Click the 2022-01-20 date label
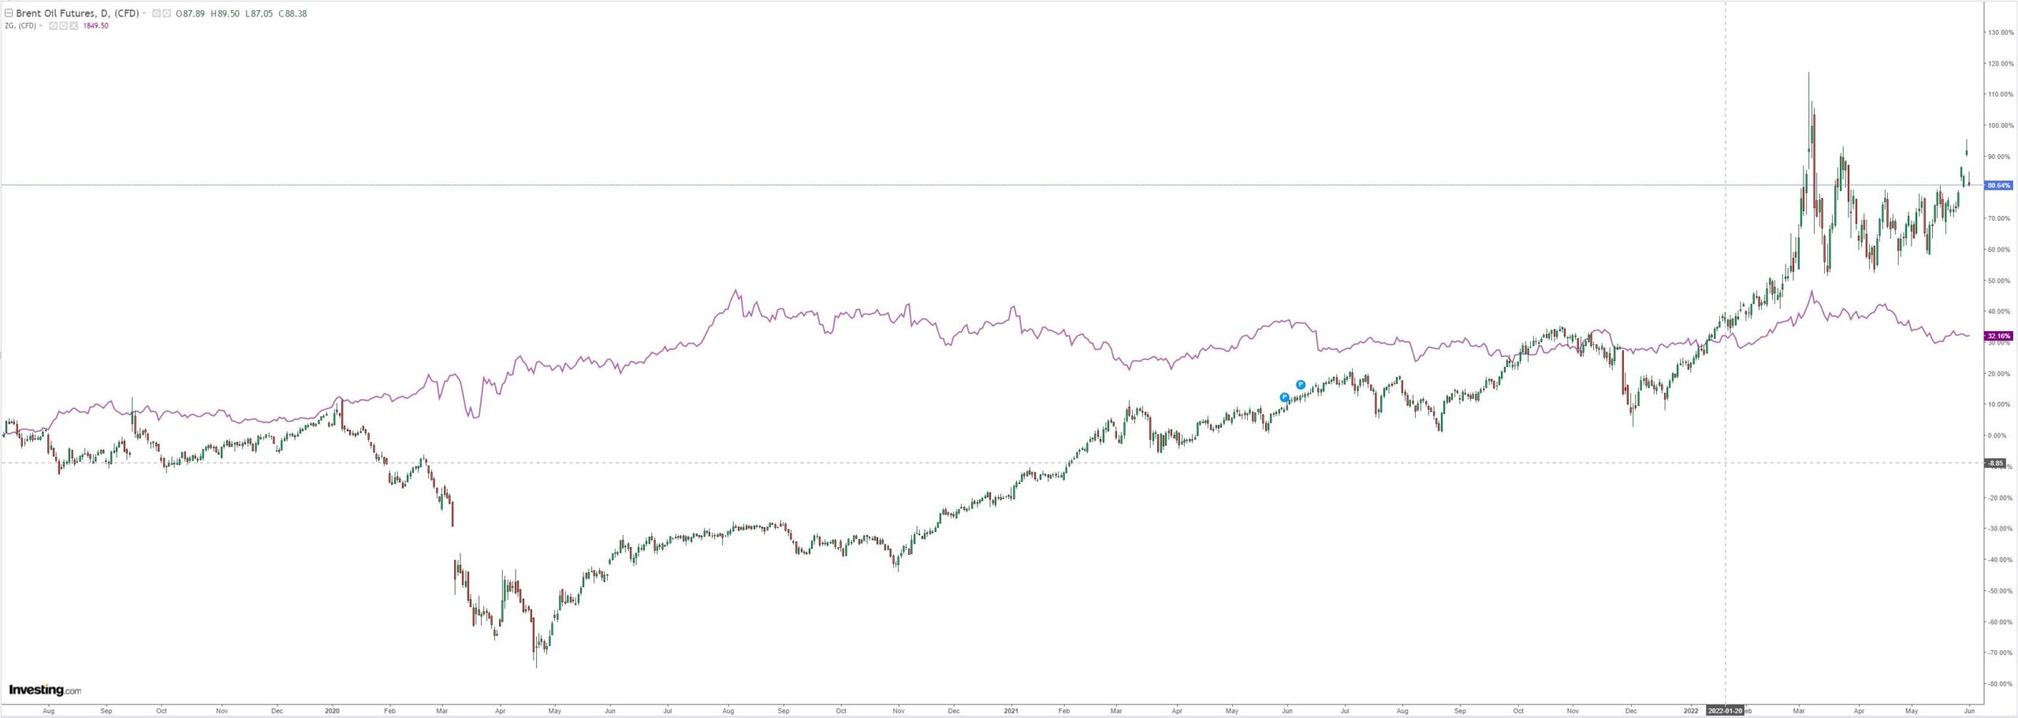This screenshot has height=718, width=2018. point(1725,710)
